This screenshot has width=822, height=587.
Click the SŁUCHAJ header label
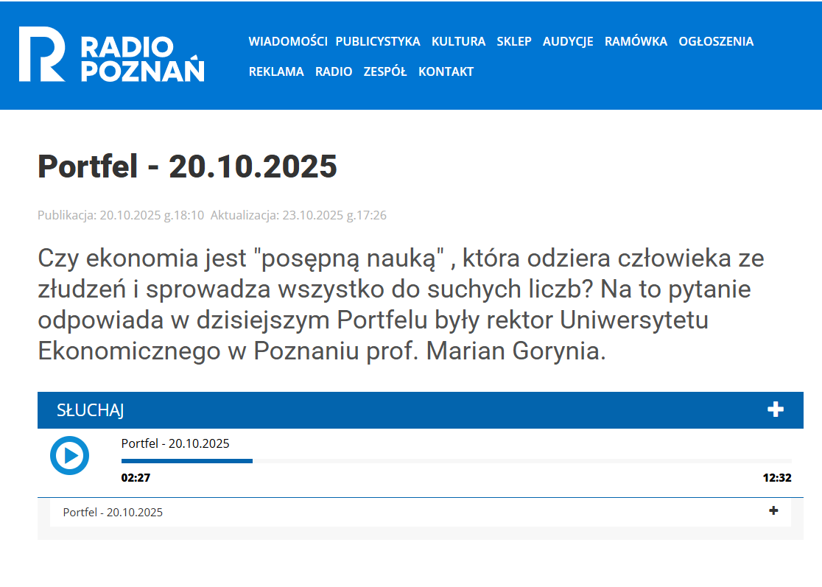90,410
